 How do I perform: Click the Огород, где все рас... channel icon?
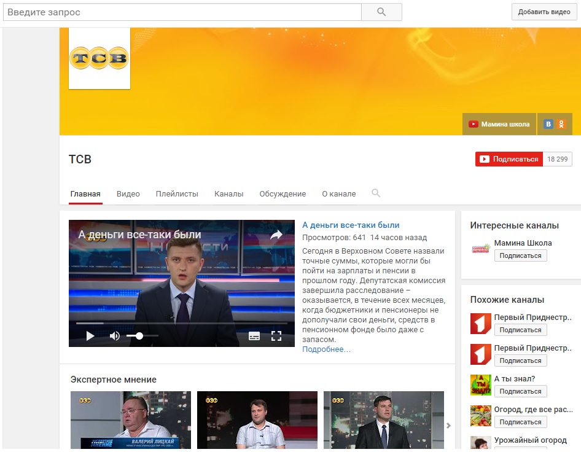pos(481,416)
